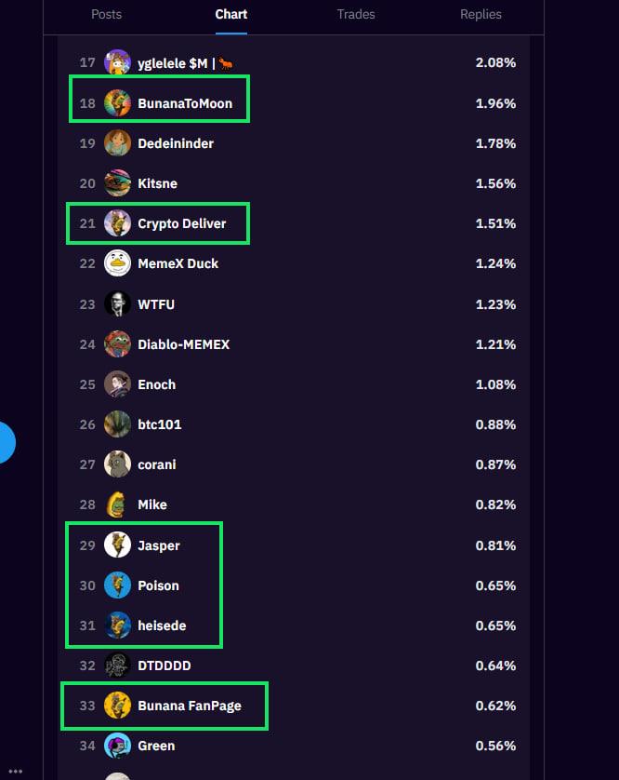Open the Enoch holder name

(156, 384)
